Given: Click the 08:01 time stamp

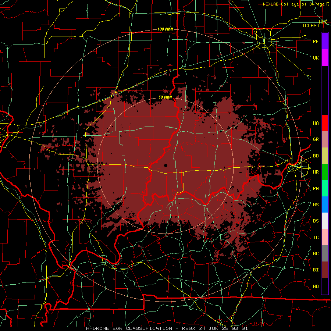Looking at the screenshot, I should point(241,328).
